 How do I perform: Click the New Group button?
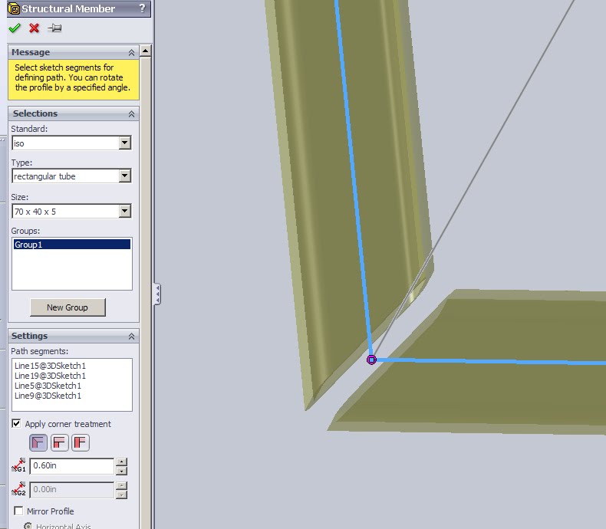click(x=68, y=307)
